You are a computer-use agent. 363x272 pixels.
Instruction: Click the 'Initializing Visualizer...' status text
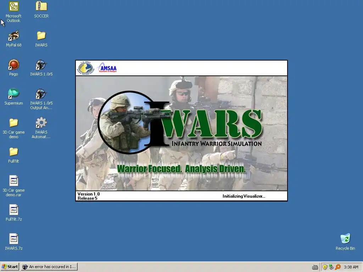point(244,196)
